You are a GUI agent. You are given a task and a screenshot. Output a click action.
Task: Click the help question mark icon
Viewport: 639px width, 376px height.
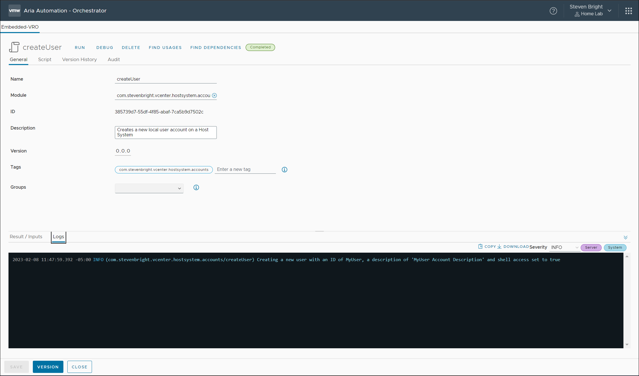pos(553,11)
